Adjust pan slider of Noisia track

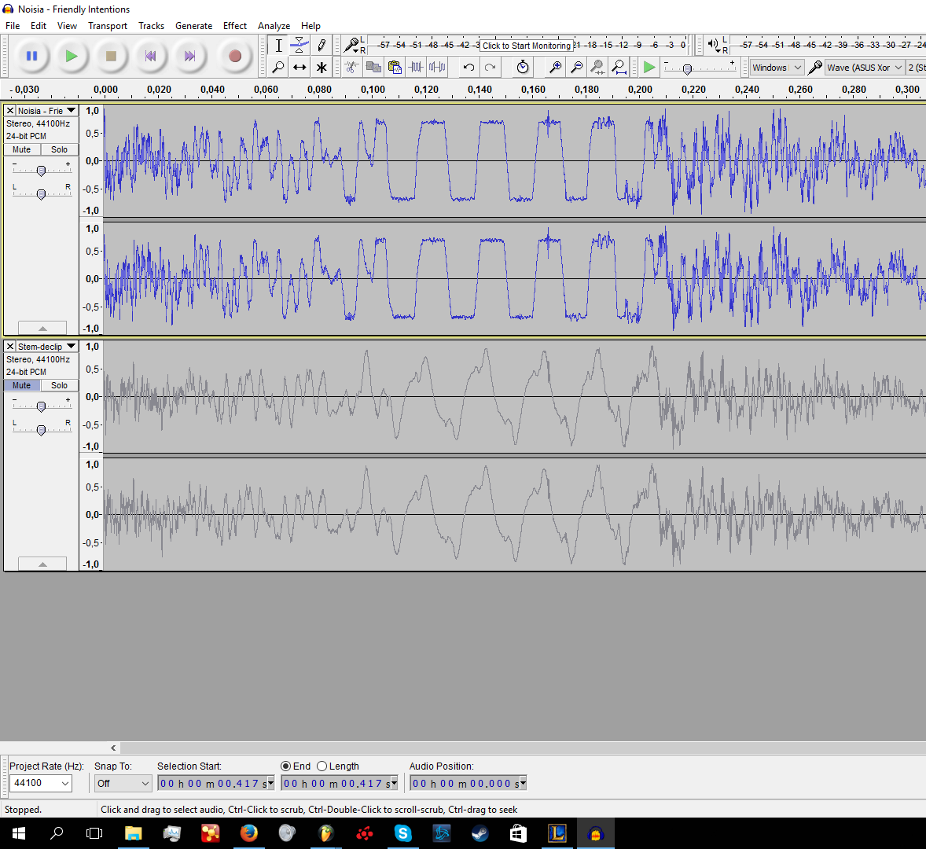(41, 193)
